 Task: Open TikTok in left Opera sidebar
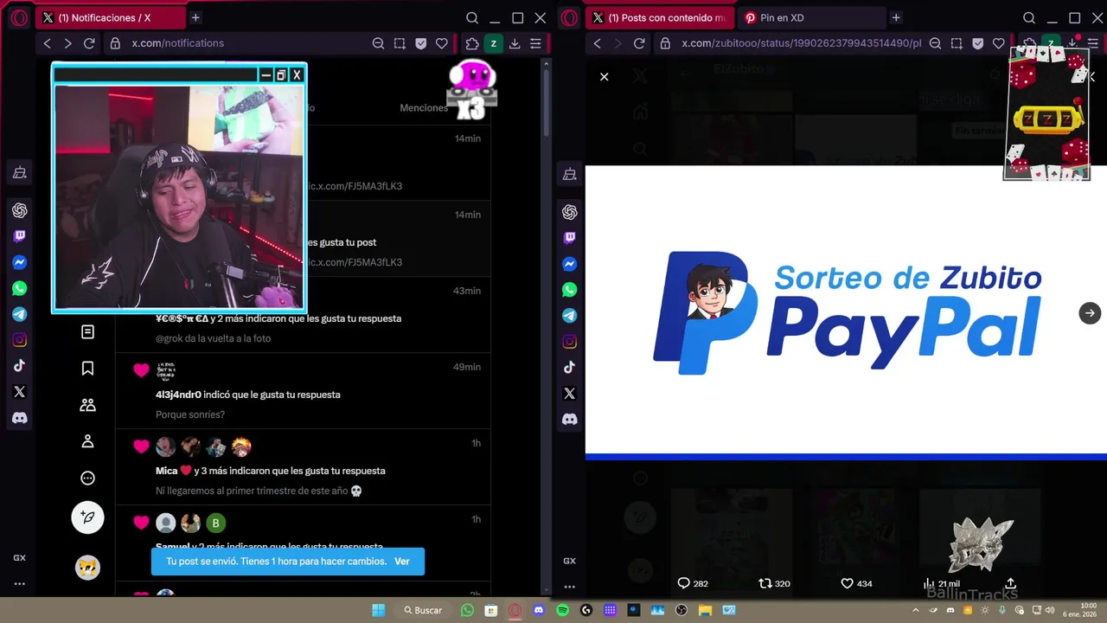pos(19,366)
